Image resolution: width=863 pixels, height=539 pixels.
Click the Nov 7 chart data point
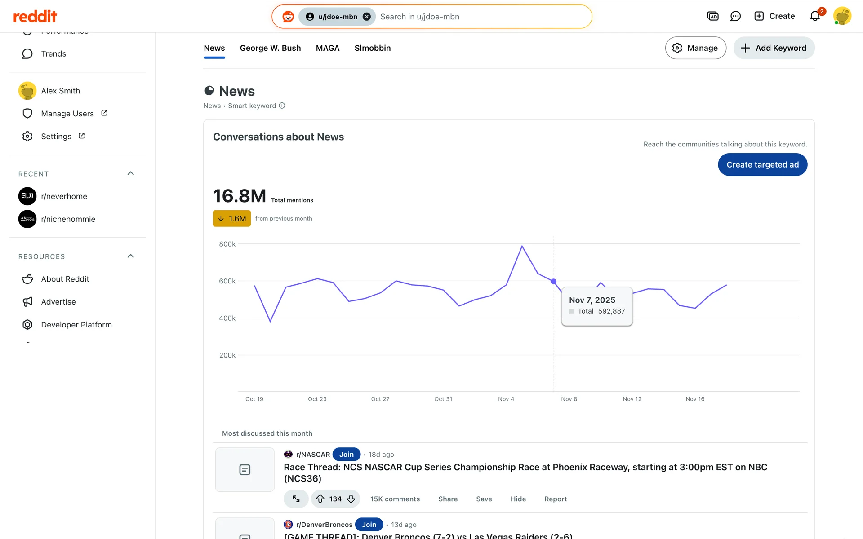(x=554, y=282)
